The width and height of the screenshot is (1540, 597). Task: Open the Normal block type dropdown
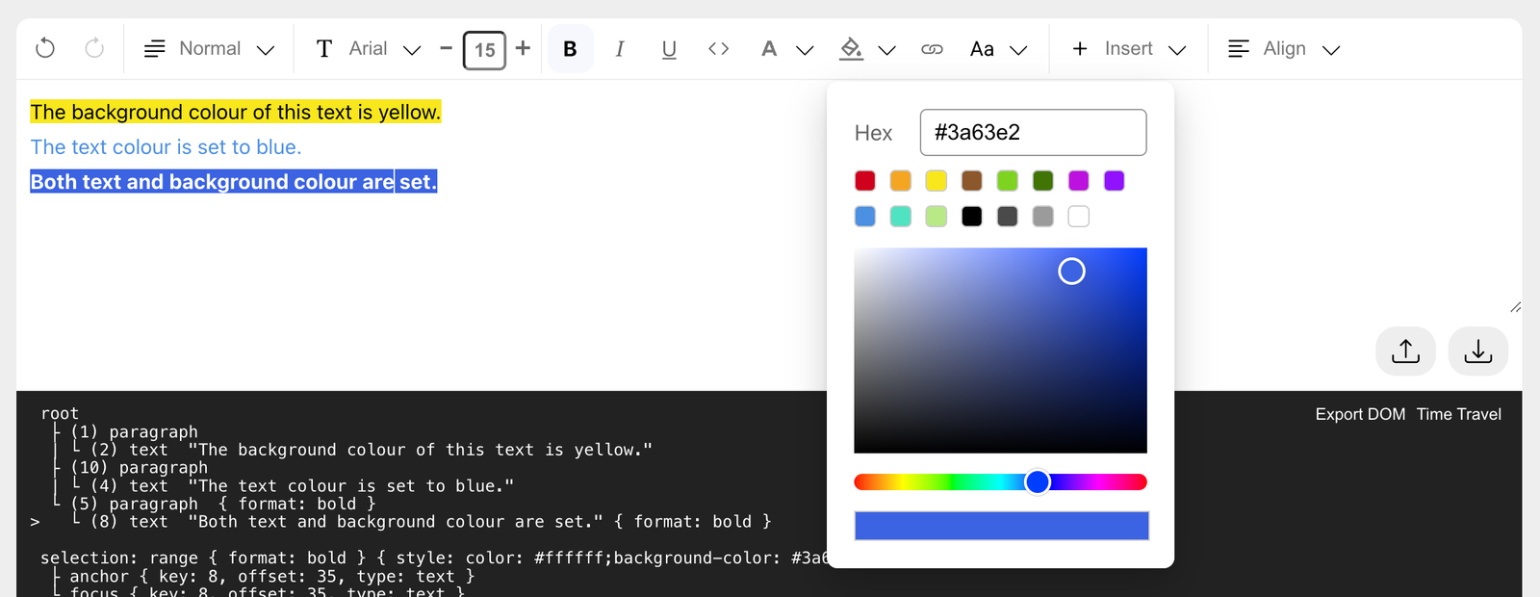pos(209,49)
